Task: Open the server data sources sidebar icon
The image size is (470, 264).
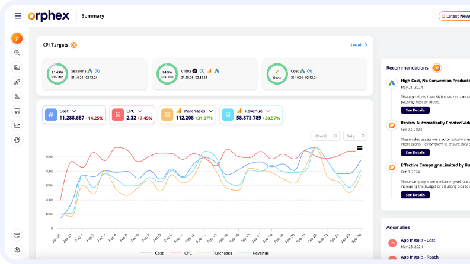Action: (17, 235)
